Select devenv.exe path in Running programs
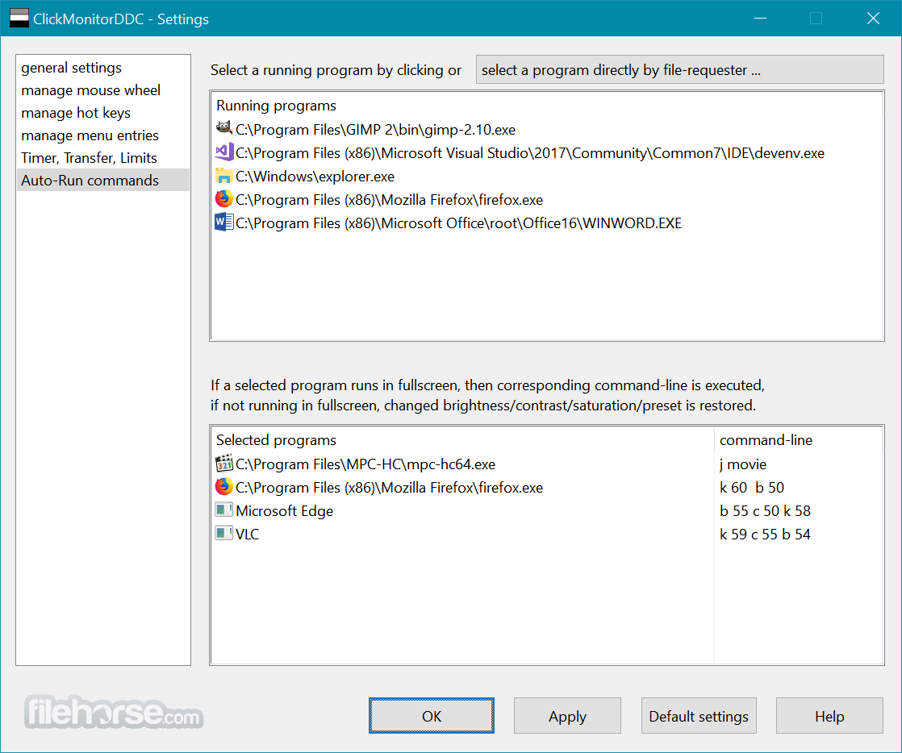The height and width of the screenshot is (753, 902). (x=530, y=153)
